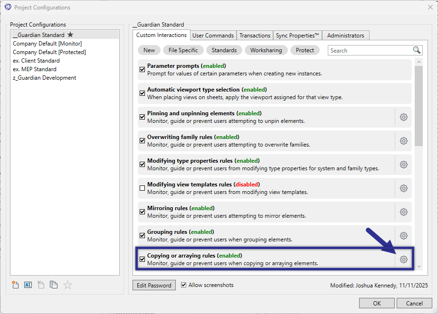Open Grouping rules settings gear
Image resolution: width=438 pixels, height=314 pixels.
click(x=403, y=235)
